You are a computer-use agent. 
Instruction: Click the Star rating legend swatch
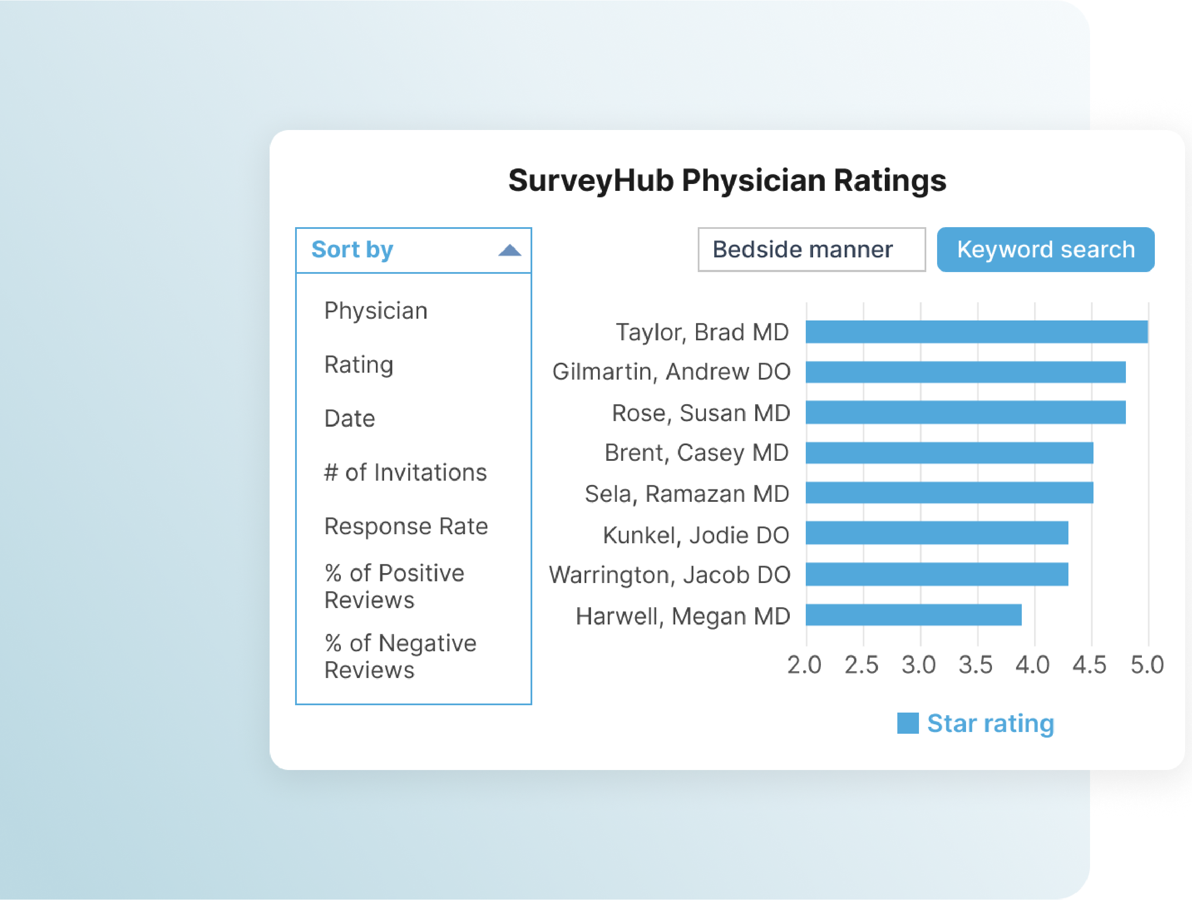[x=908, y=723]
